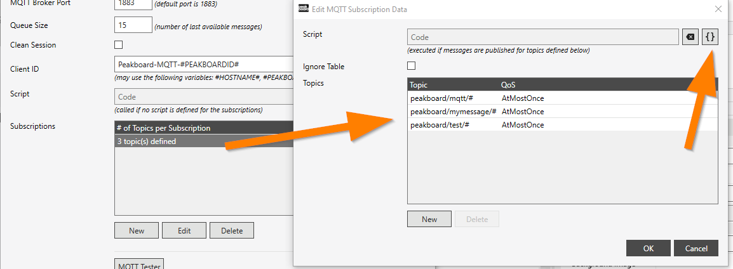Select the peakboard/test/# topic row
The image size is (733, 269).
pyautogui.click(x=562, y=125)
